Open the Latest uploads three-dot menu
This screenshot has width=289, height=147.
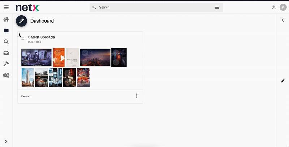point(137,96)
